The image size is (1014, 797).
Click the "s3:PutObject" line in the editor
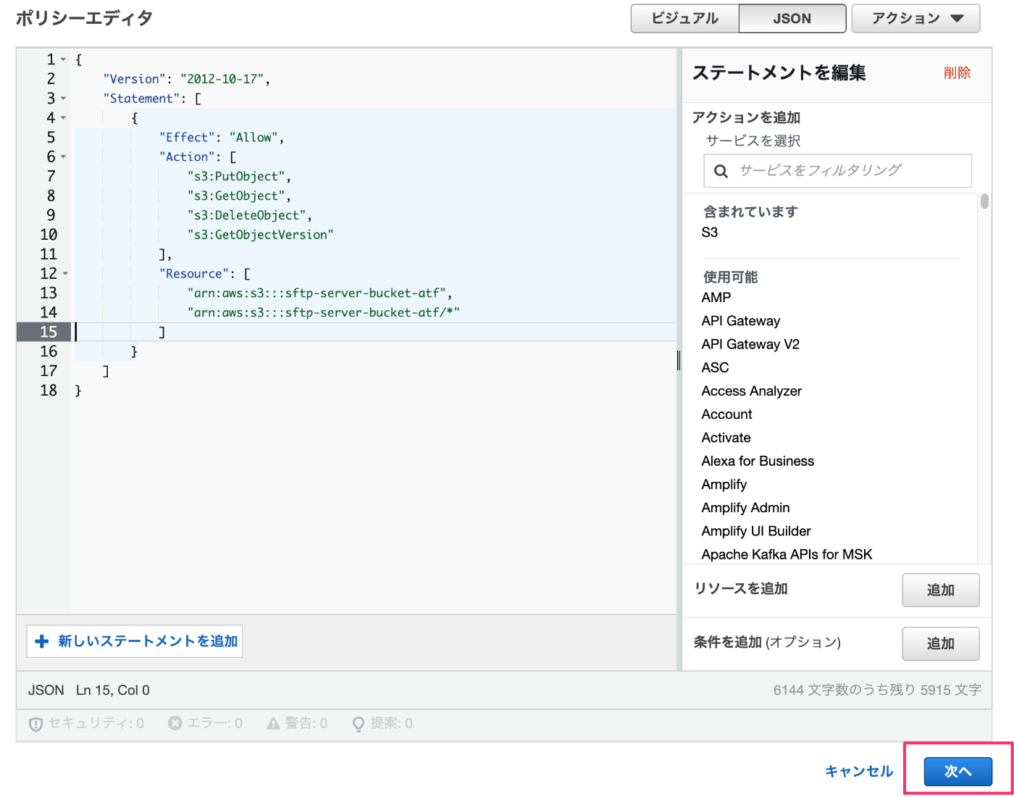[238, 177]
